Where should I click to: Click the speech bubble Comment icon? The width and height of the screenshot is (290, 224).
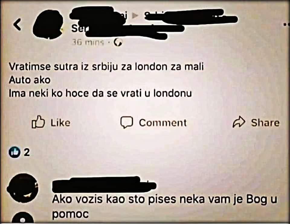coord(127,122)
